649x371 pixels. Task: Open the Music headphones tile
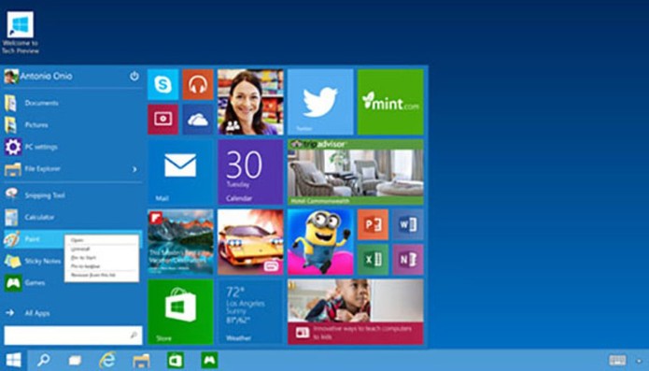point(198,84)
